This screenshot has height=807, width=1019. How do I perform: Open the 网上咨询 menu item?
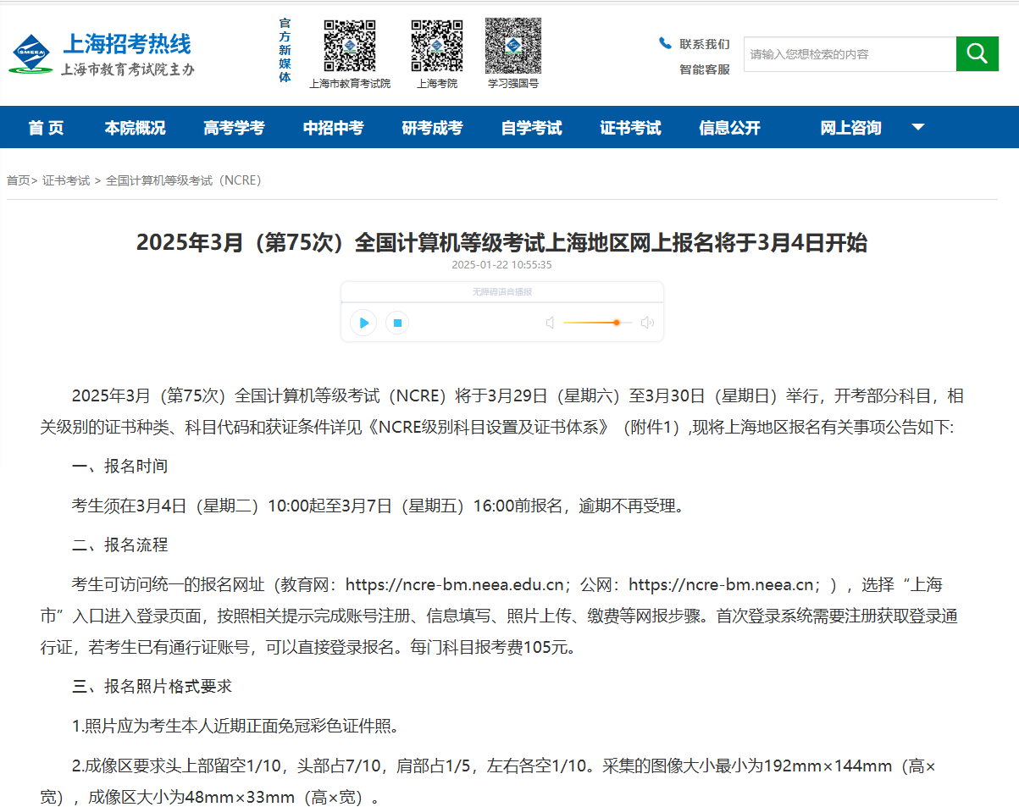coord(850,128)
